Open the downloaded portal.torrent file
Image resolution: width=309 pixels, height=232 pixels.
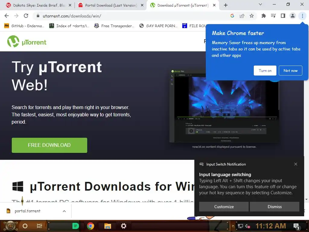[27, 211]
